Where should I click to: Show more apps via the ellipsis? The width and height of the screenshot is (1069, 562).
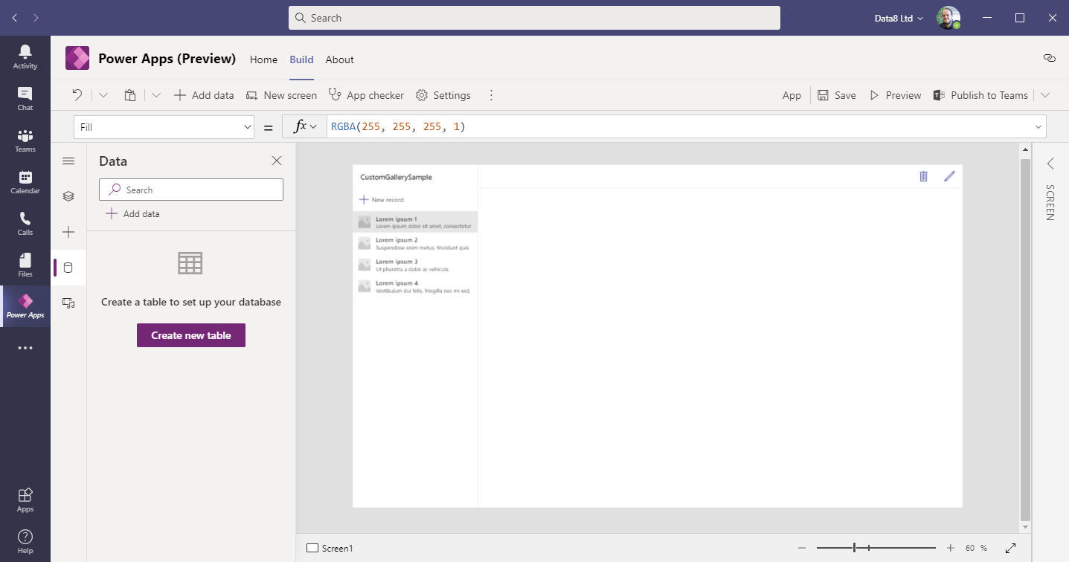point(25,348)
